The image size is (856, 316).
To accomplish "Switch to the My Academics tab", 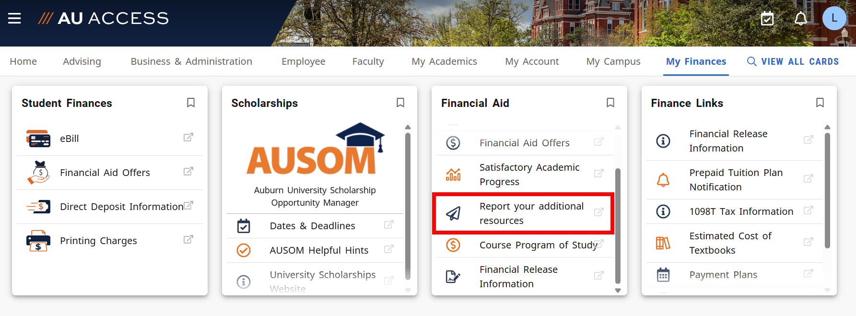I will pyautogui.click(x=444, y=61).
